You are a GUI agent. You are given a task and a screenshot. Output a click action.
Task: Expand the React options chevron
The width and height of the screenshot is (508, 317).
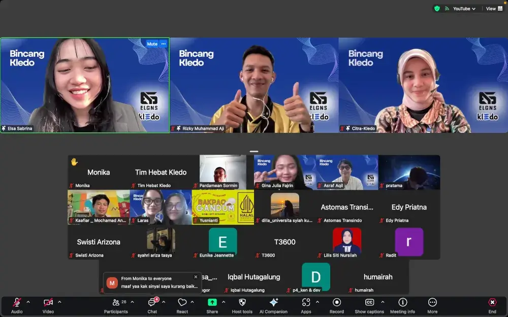193,302
